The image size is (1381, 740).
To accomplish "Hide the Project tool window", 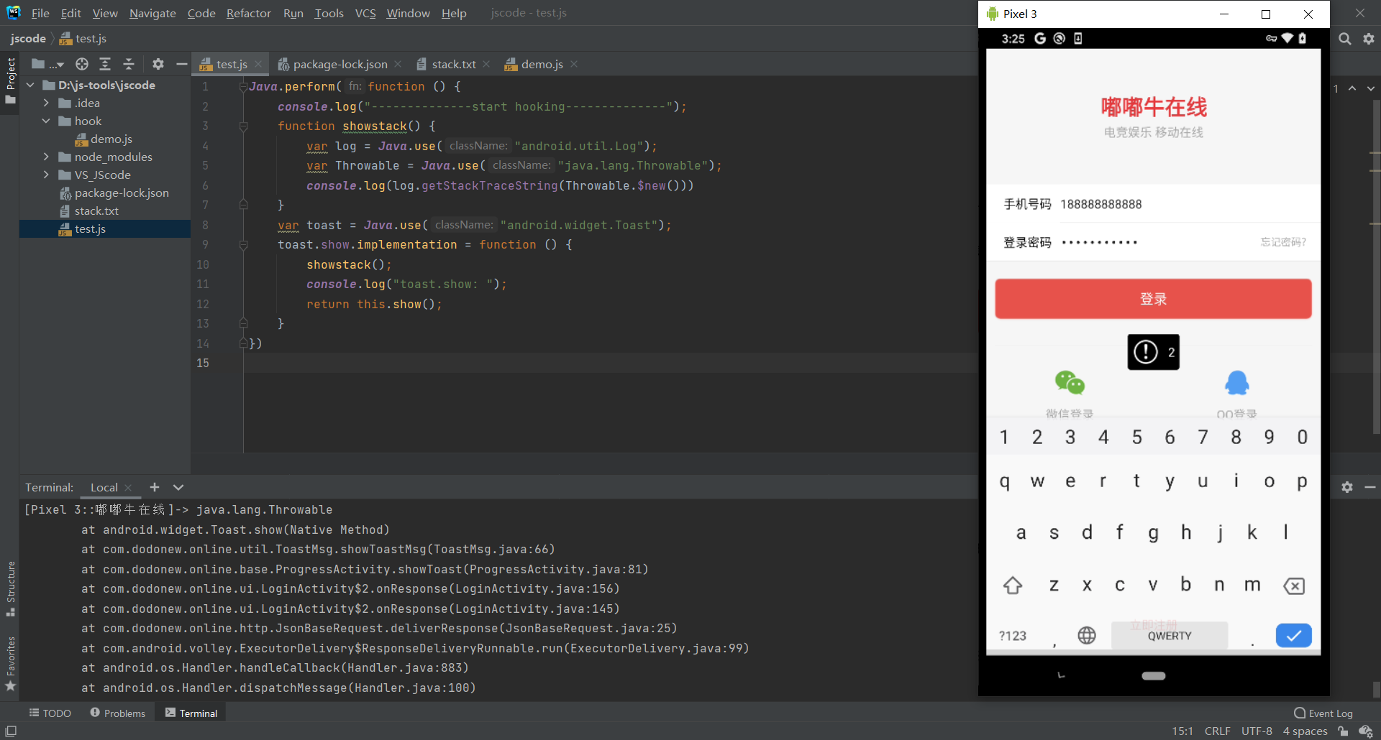I will (182, 64).
